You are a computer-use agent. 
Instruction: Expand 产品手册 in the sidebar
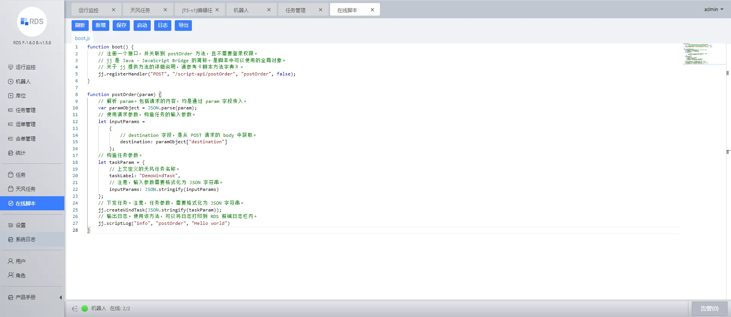25,297
